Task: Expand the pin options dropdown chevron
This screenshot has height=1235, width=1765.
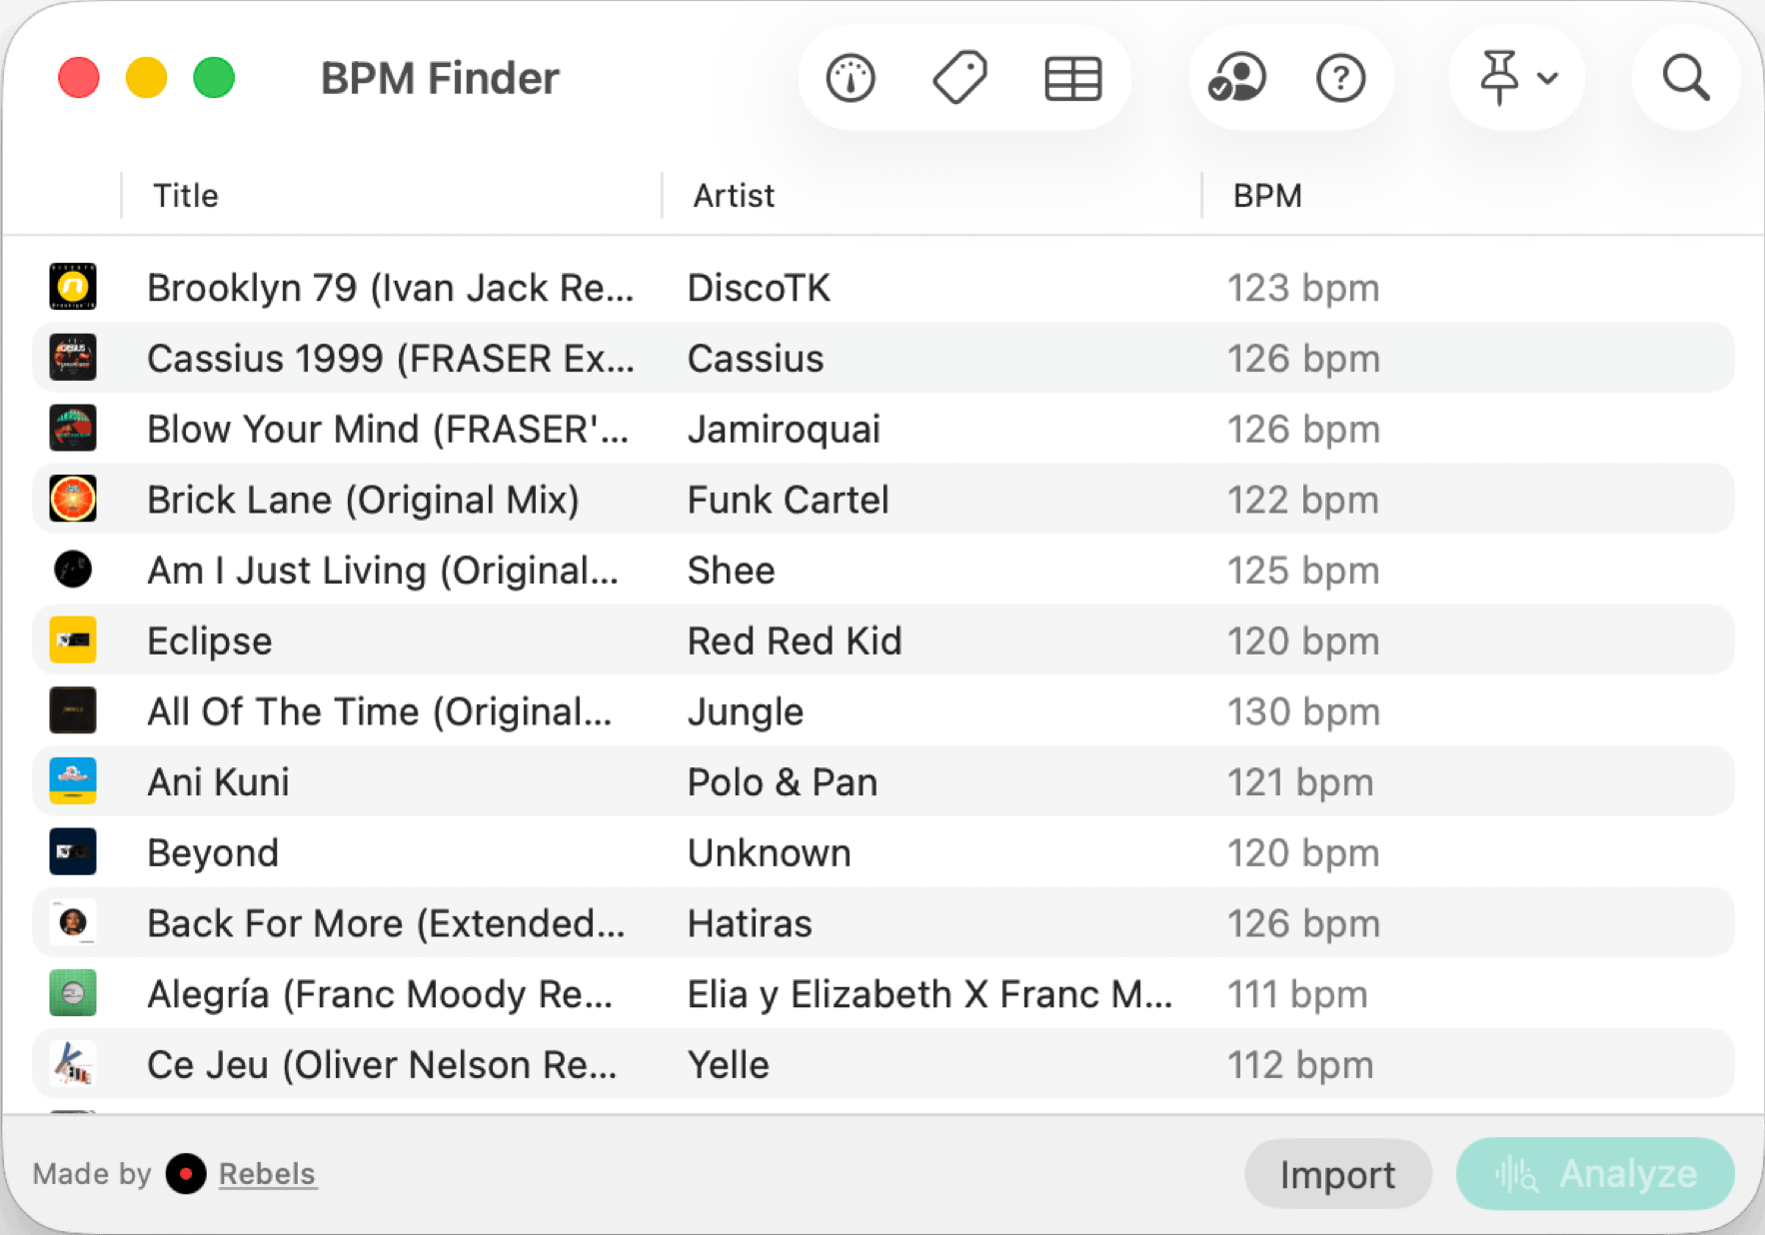Action: tap(1548, 78)
